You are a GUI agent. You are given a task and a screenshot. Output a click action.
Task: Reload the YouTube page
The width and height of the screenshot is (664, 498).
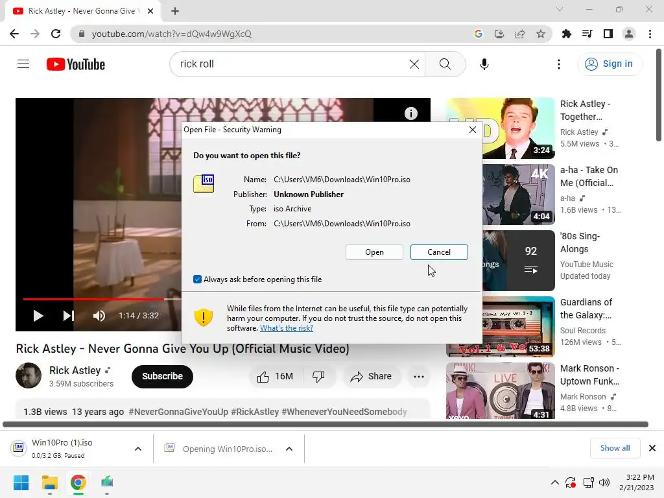[x=56, y=34]
